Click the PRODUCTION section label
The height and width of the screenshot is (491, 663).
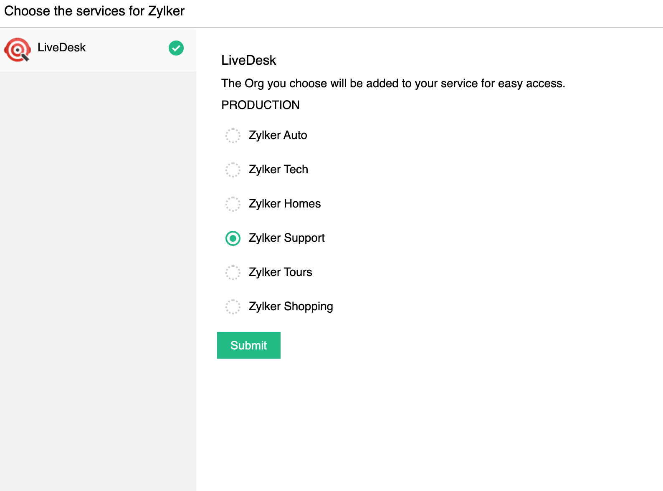click(x=260, y=105)
